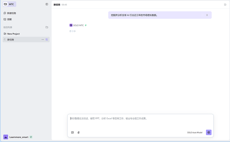Open the three-dot menu for 新任务
Viewport: 230px width, 142px height.
click(42, 39)
